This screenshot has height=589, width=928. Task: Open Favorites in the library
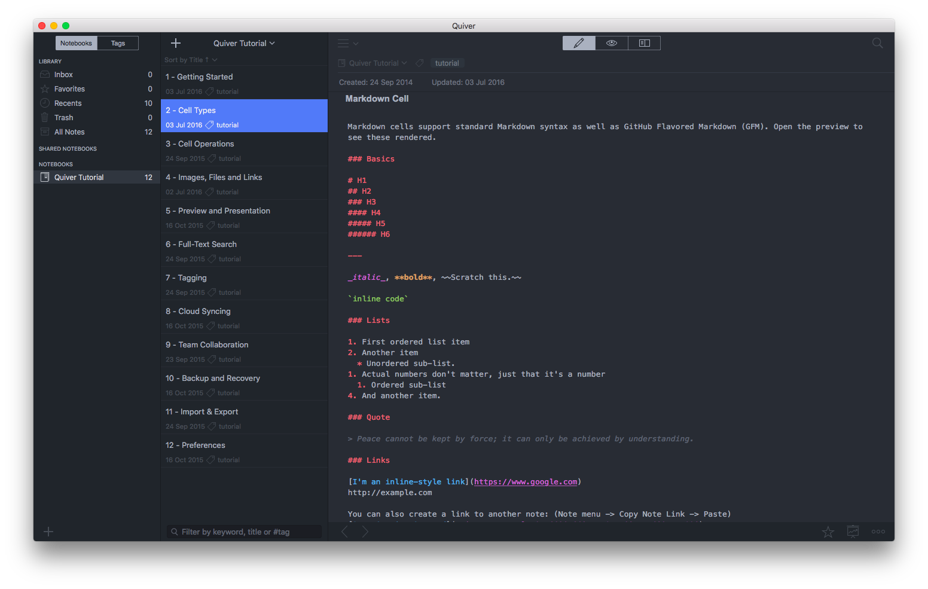97,88
